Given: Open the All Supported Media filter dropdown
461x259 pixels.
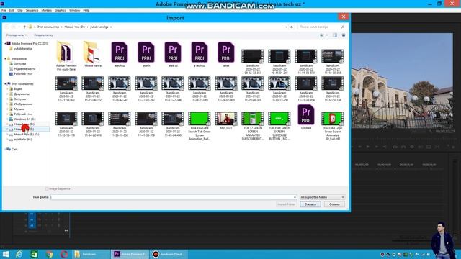Looking at the screenshot, I should tap(322, 197).
